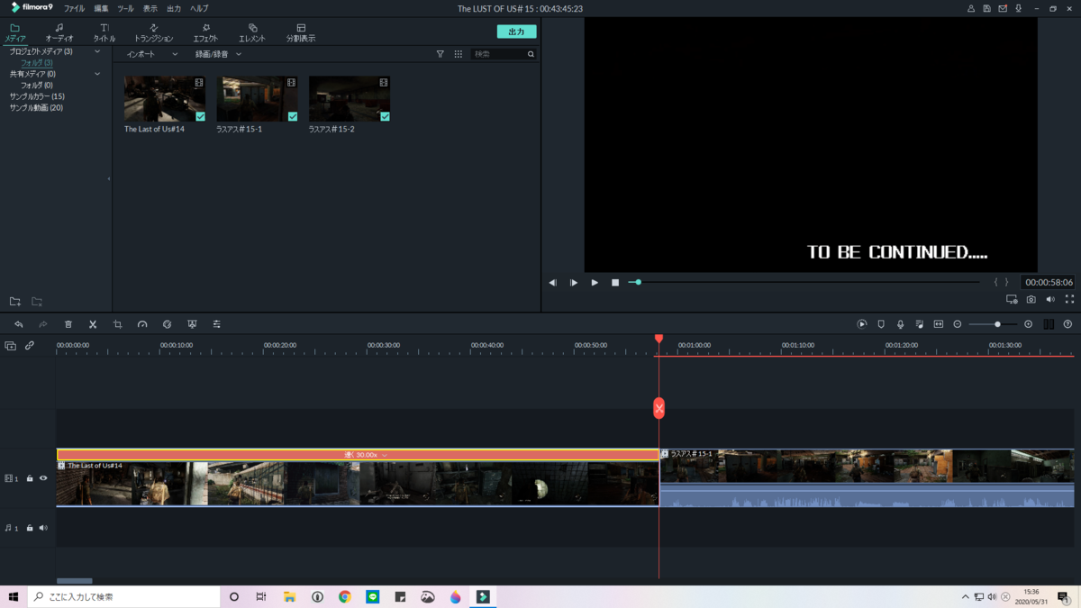Add a marker with the shield icon
The width and height of the screenshot is (1081, 608).
881,324
